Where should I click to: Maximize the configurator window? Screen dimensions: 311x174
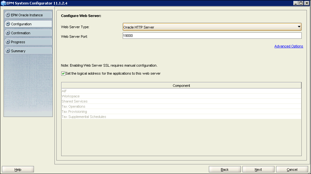coord(301,3)
